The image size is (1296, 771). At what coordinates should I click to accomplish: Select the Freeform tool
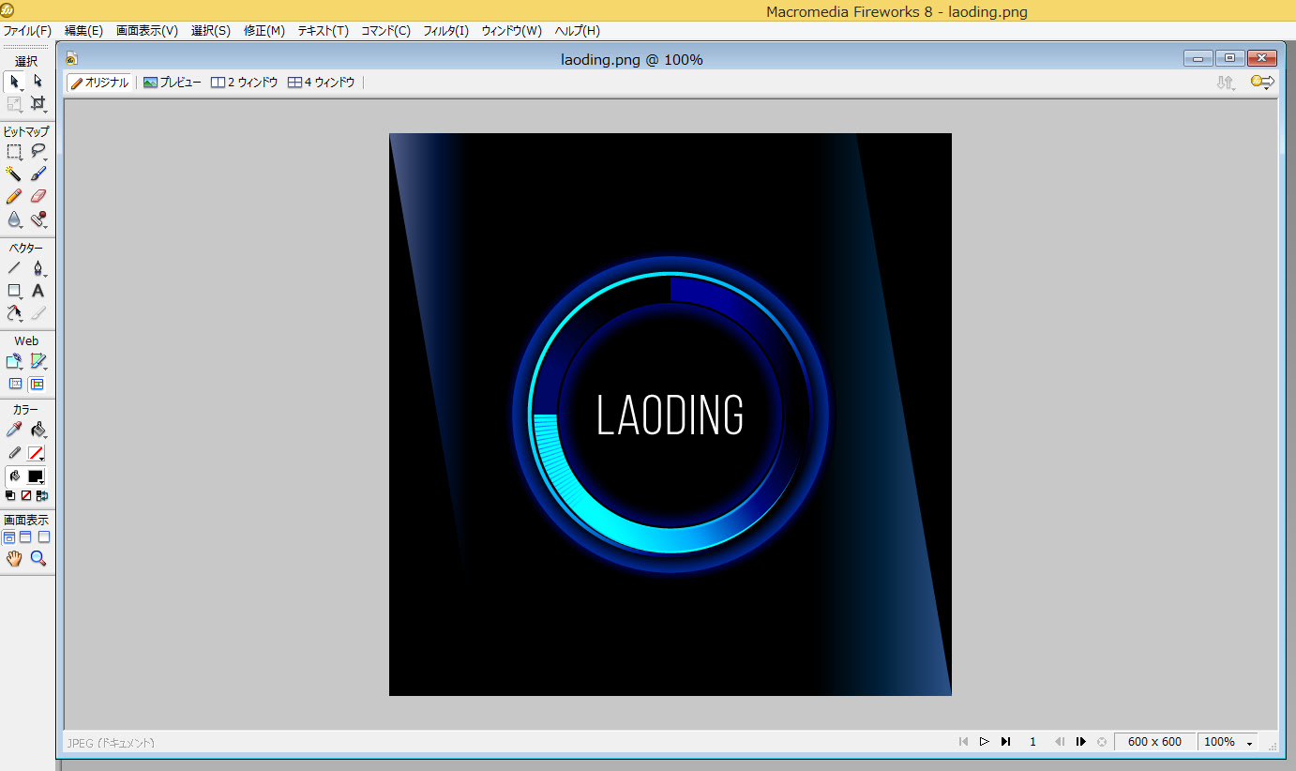[x=15, y=313]
